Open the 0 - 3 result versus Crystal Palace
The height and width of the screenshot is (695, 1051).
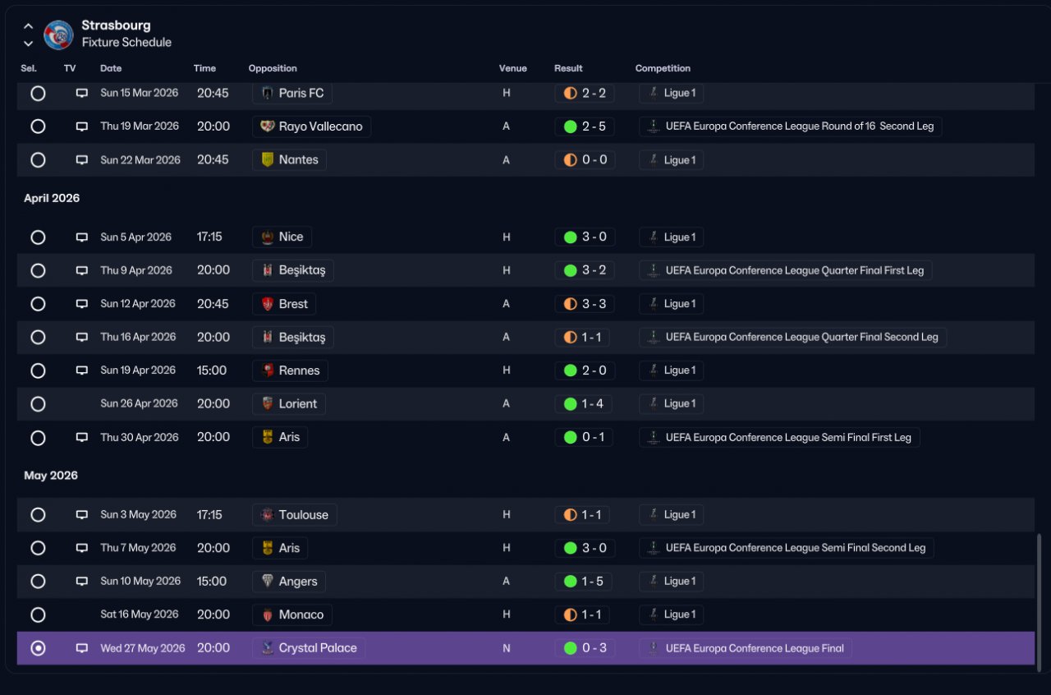585,648
